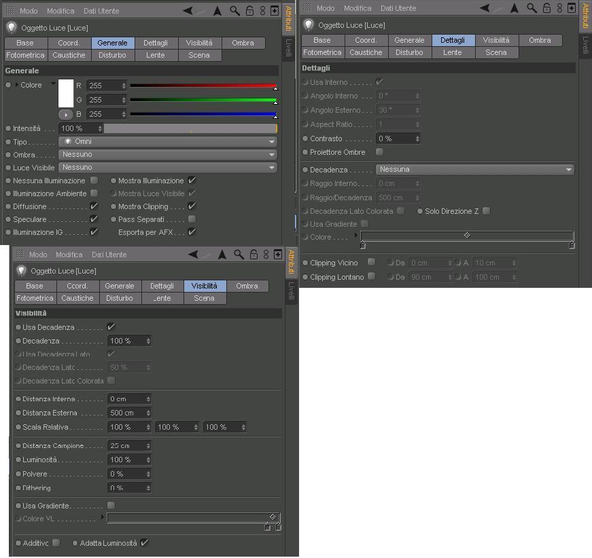Click Contrasto value field 0 %
The image size is (592, 558).
(398, 138)
